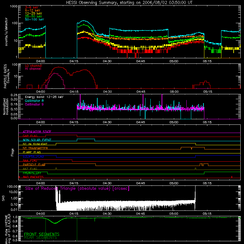
Task: Select the HI channel legend label
Action: (33, 69)
